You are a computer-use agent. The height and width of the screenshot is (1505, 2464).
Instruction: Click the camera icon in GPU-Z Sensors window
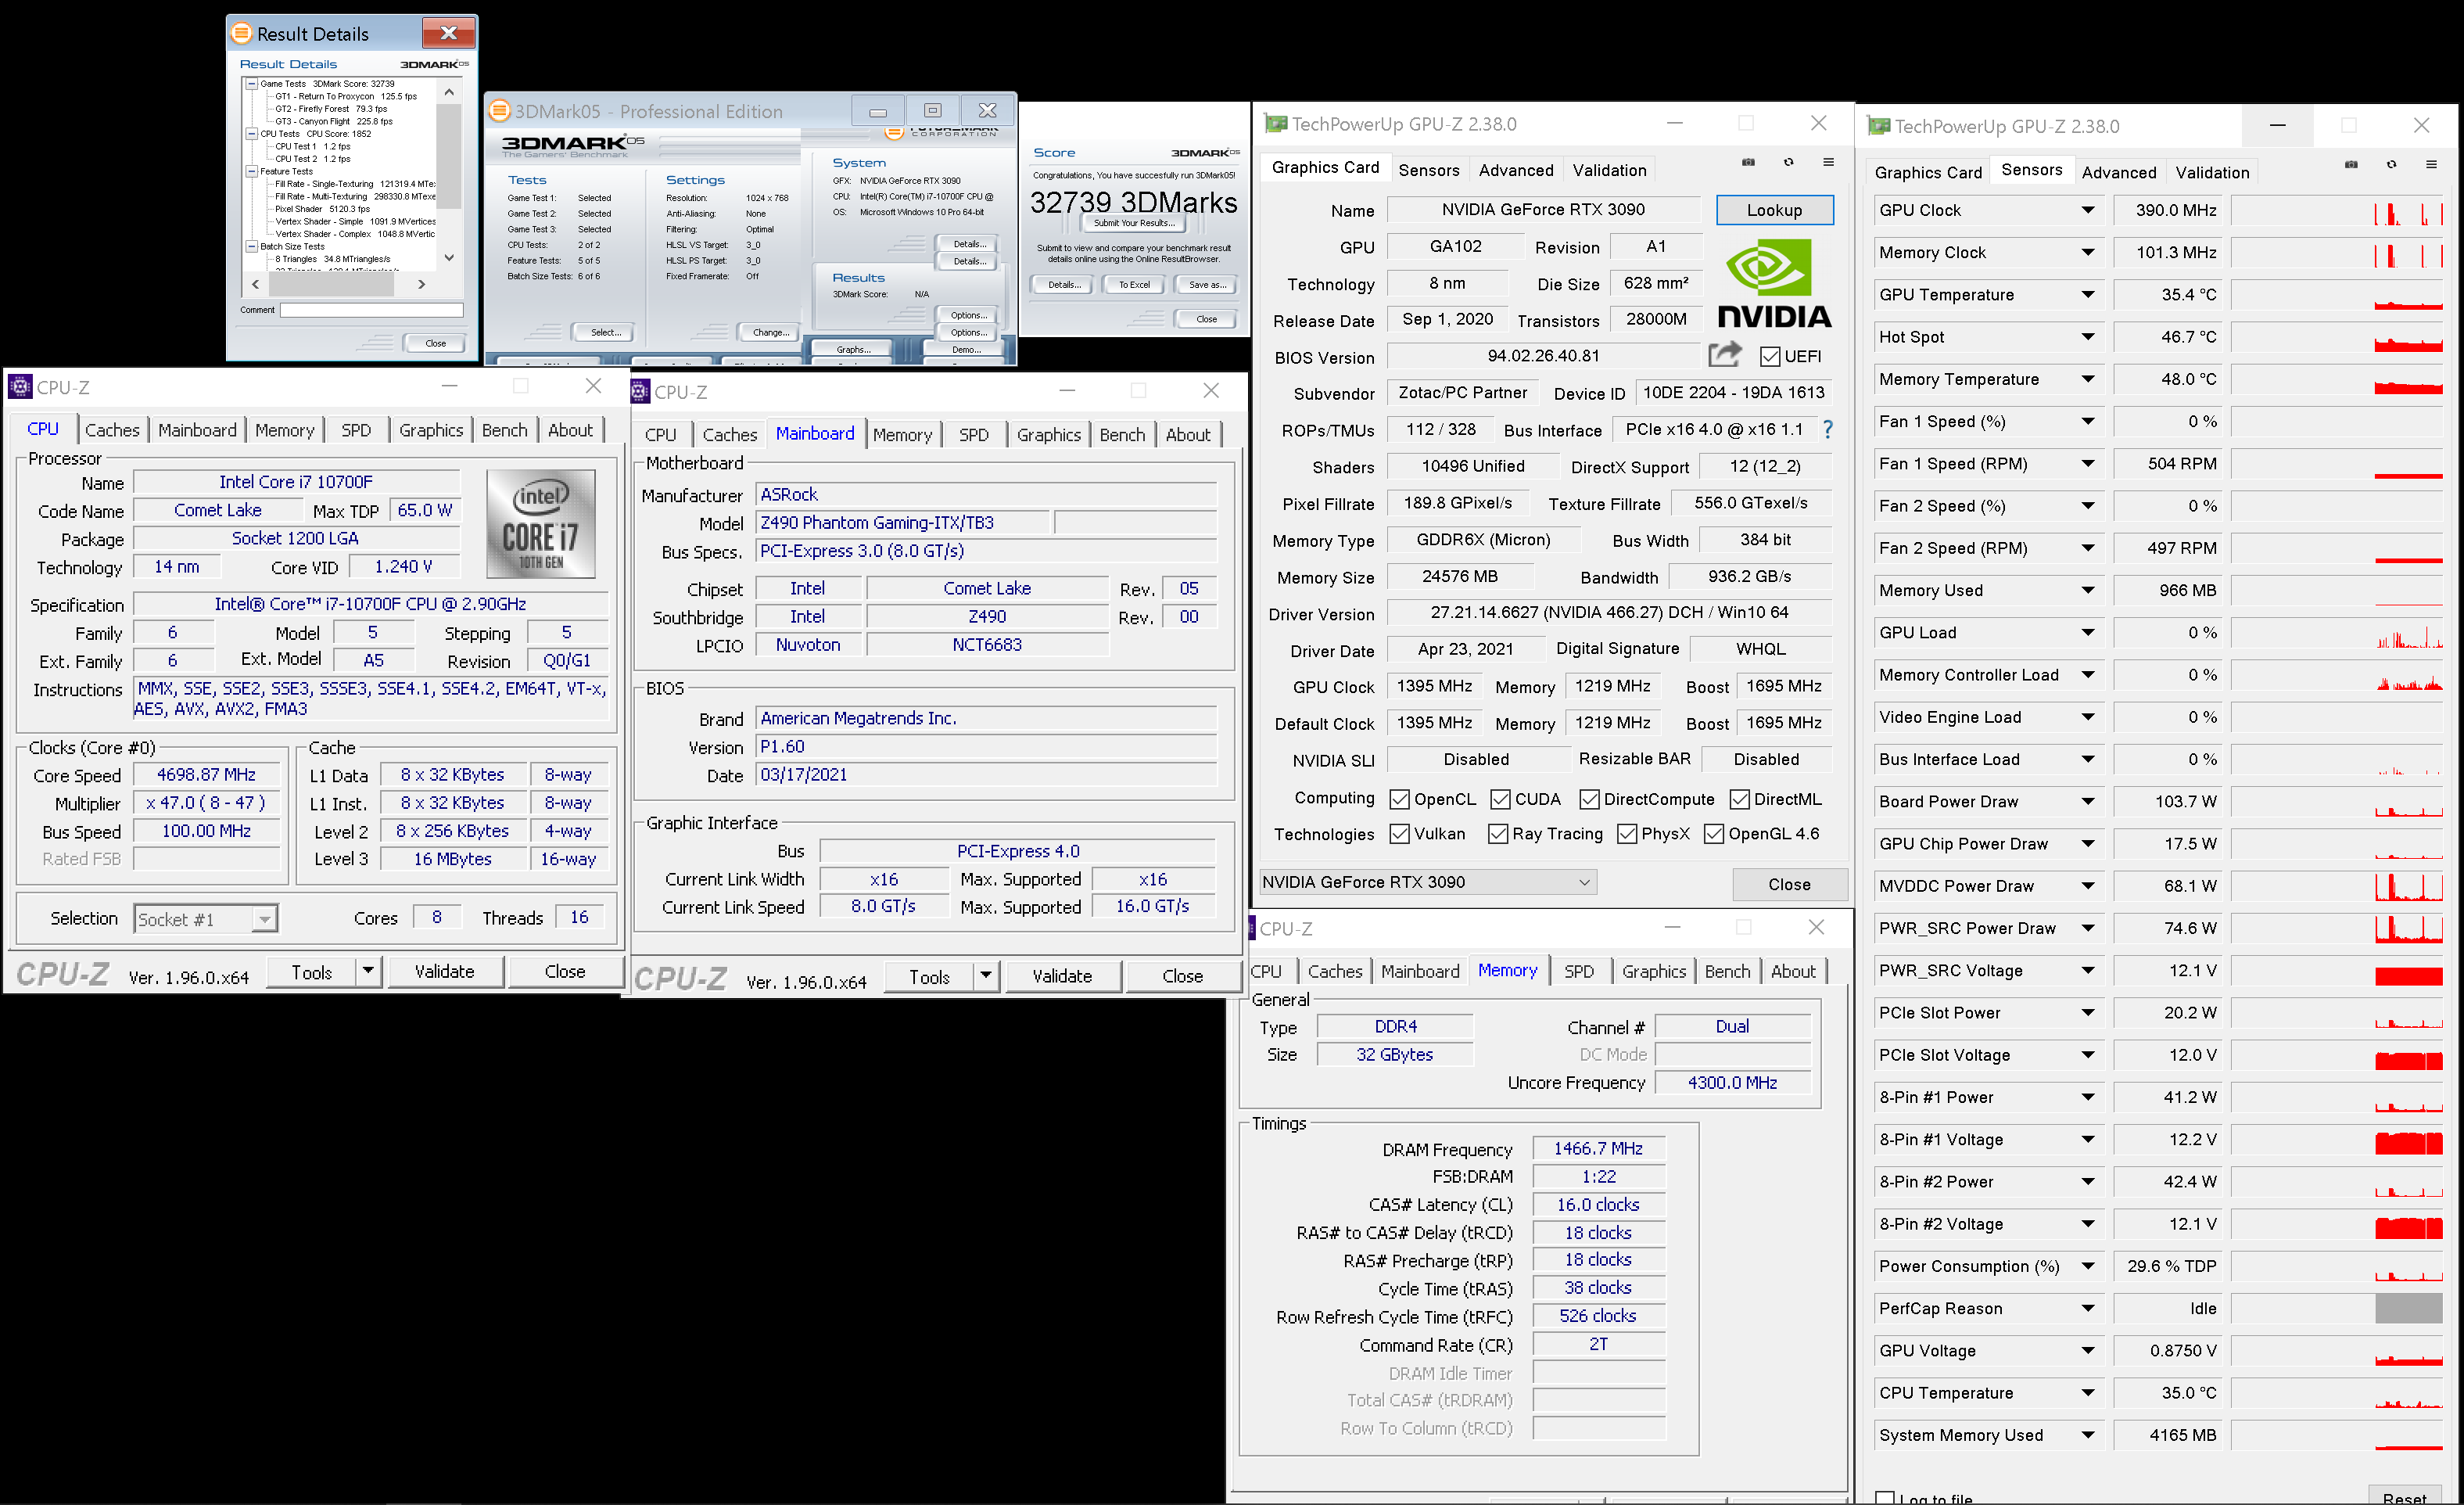coord(2351,165)
